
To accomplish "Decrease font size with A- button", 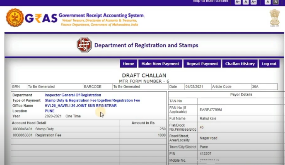I will [x=238, y=2].
